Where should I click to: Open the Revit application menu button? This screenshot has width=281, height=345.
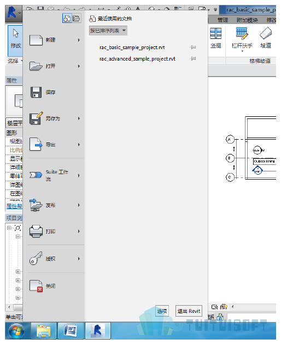14,13
